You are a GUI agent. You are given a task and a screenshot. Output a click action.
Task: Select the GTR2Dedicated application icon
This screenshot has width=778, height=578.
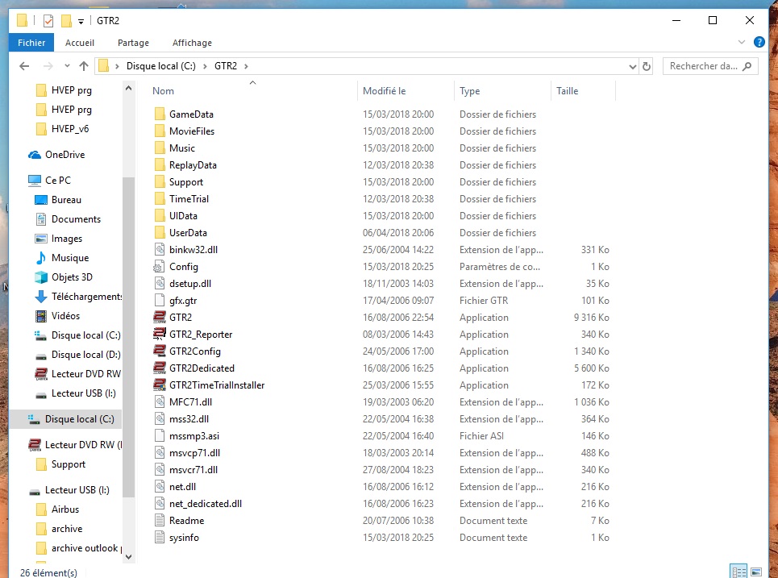160,368
